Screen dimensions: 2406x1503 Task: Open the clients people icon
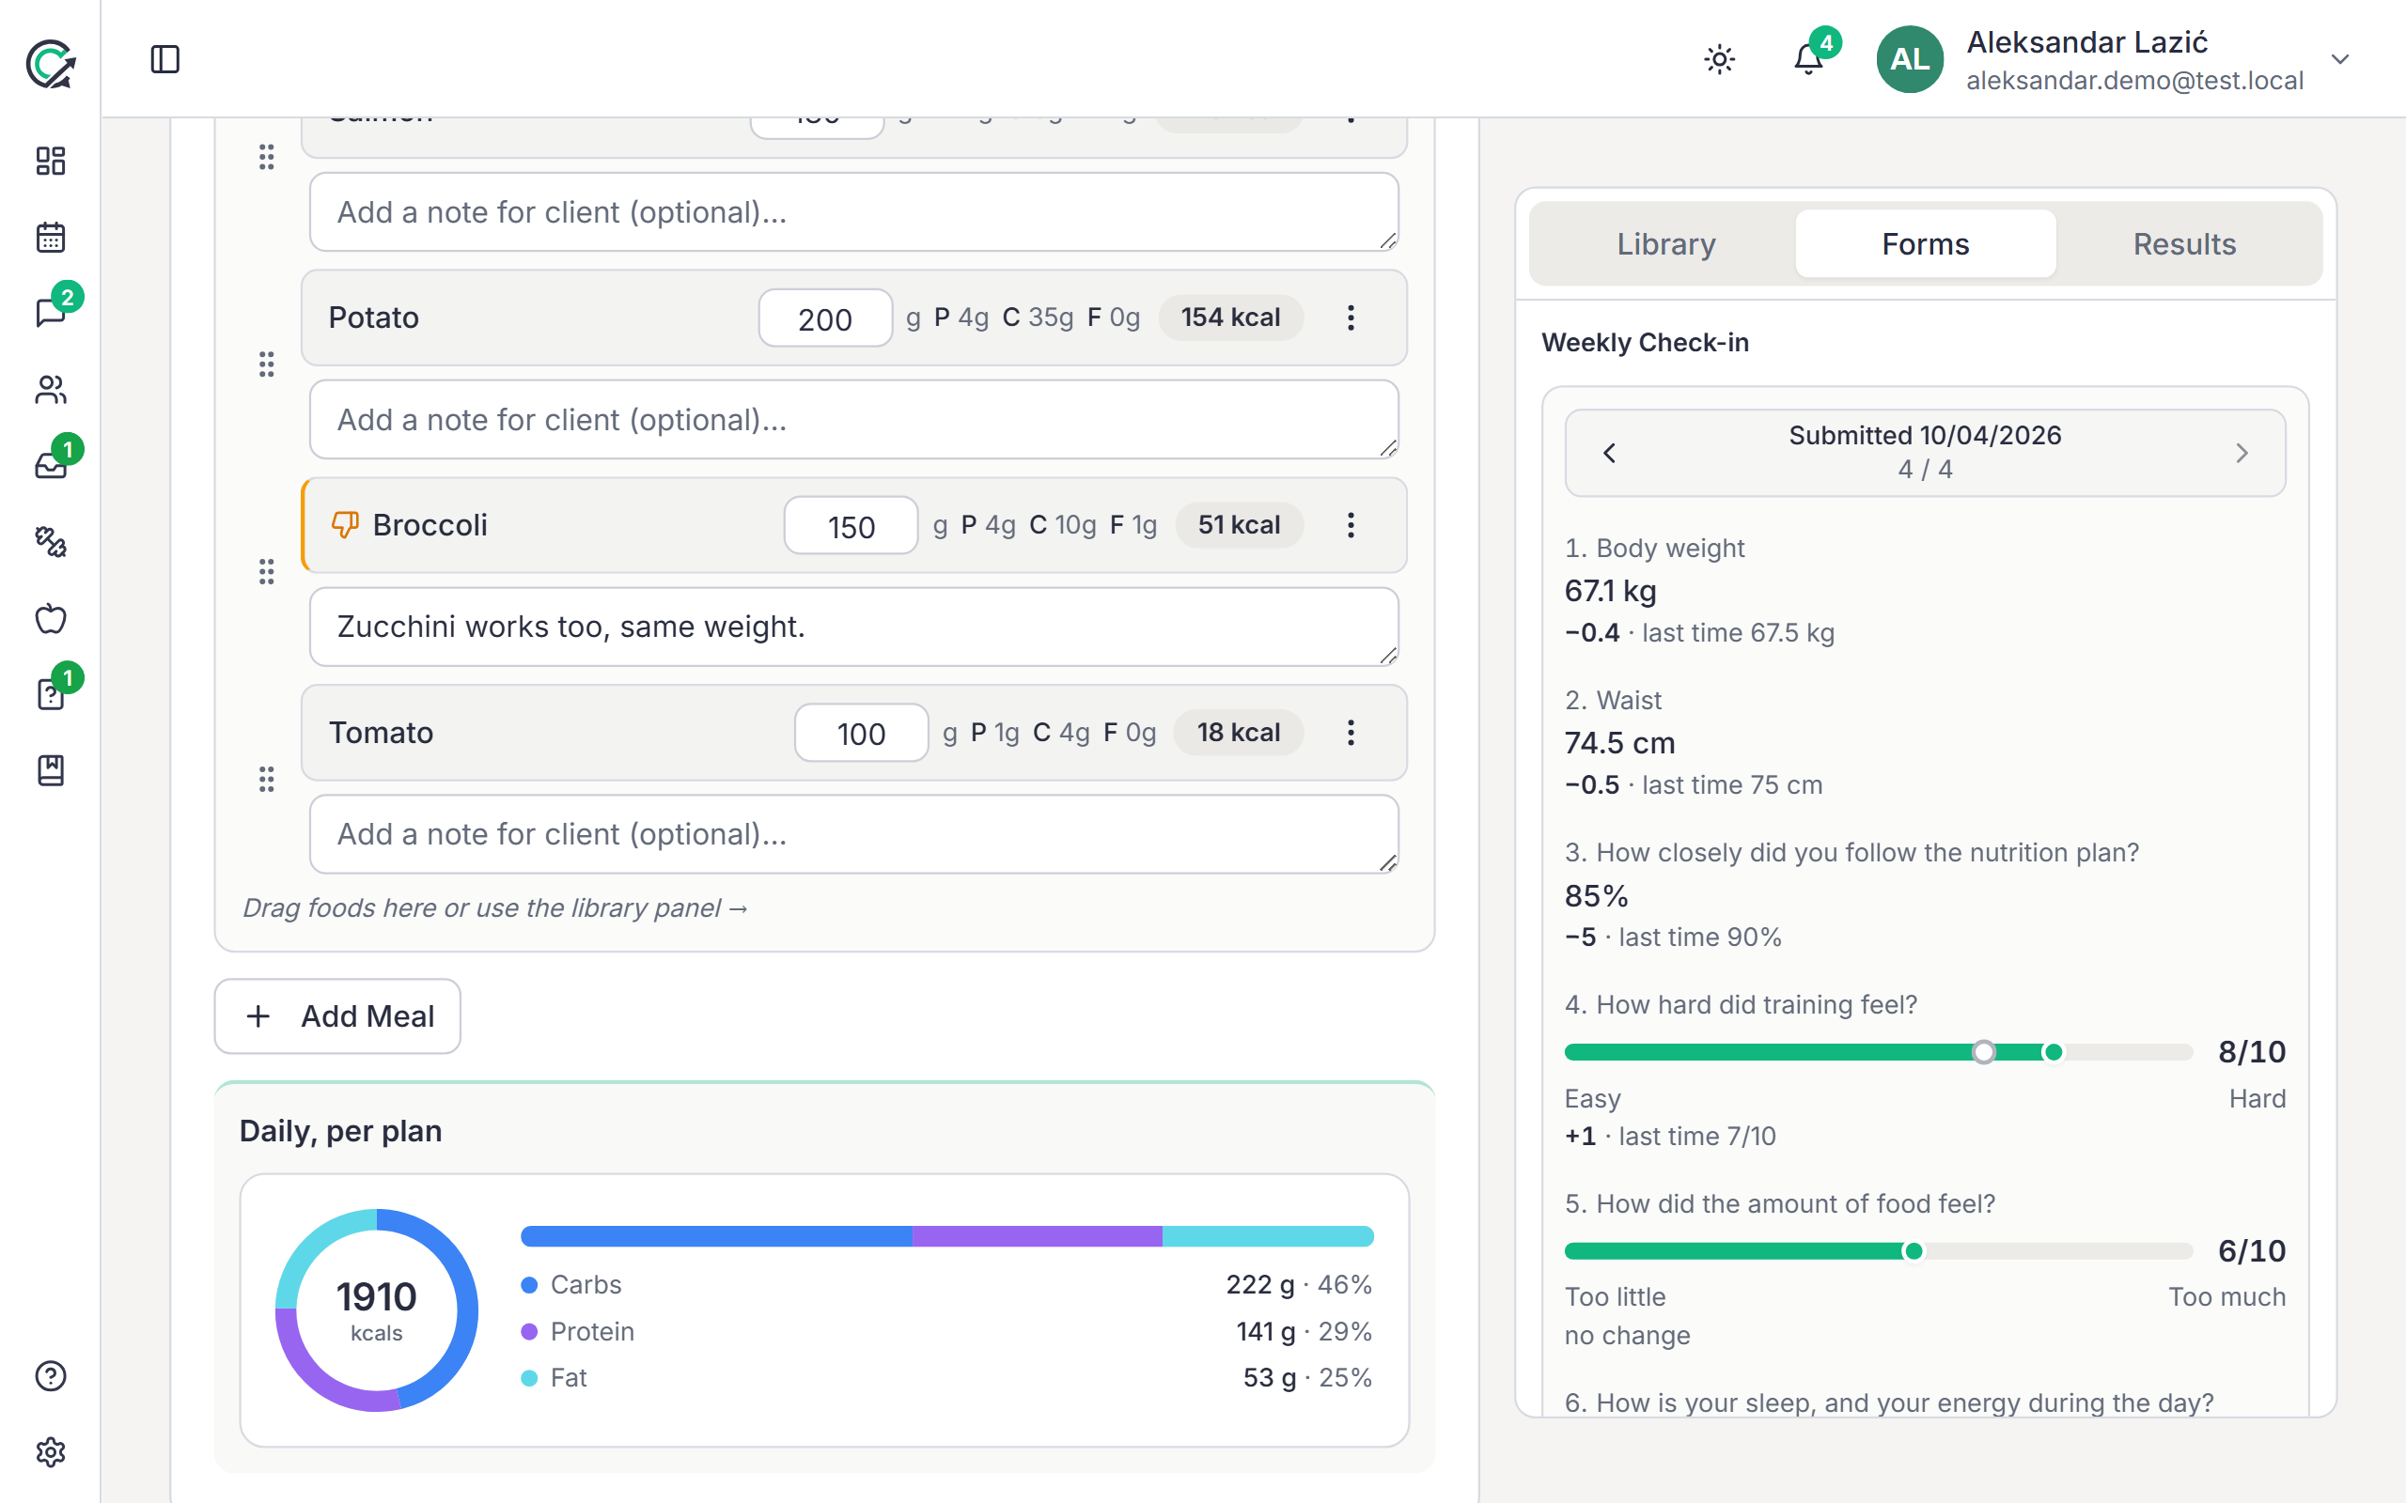51,390
